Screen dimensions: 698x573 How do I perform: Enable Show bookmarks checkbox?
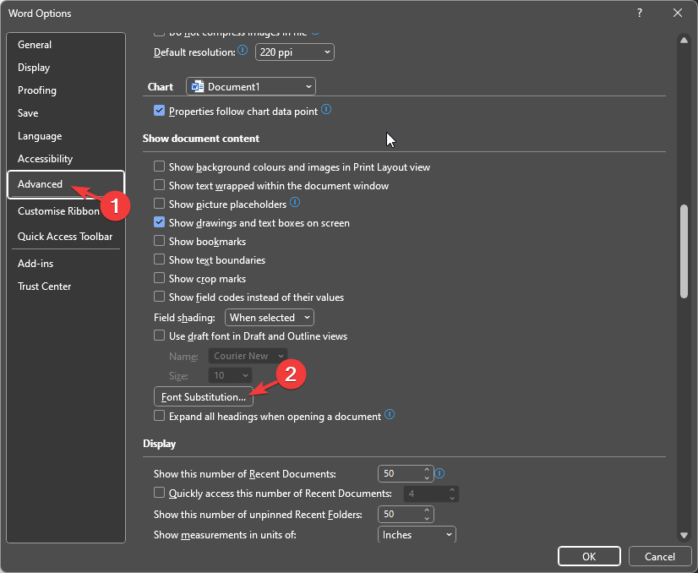coord(160,241)
